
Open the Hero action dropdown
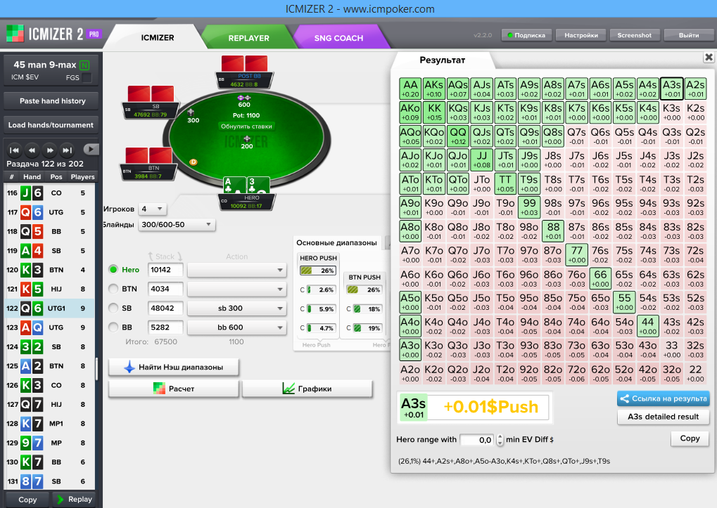pyautogui.click(x=237, y=270)
